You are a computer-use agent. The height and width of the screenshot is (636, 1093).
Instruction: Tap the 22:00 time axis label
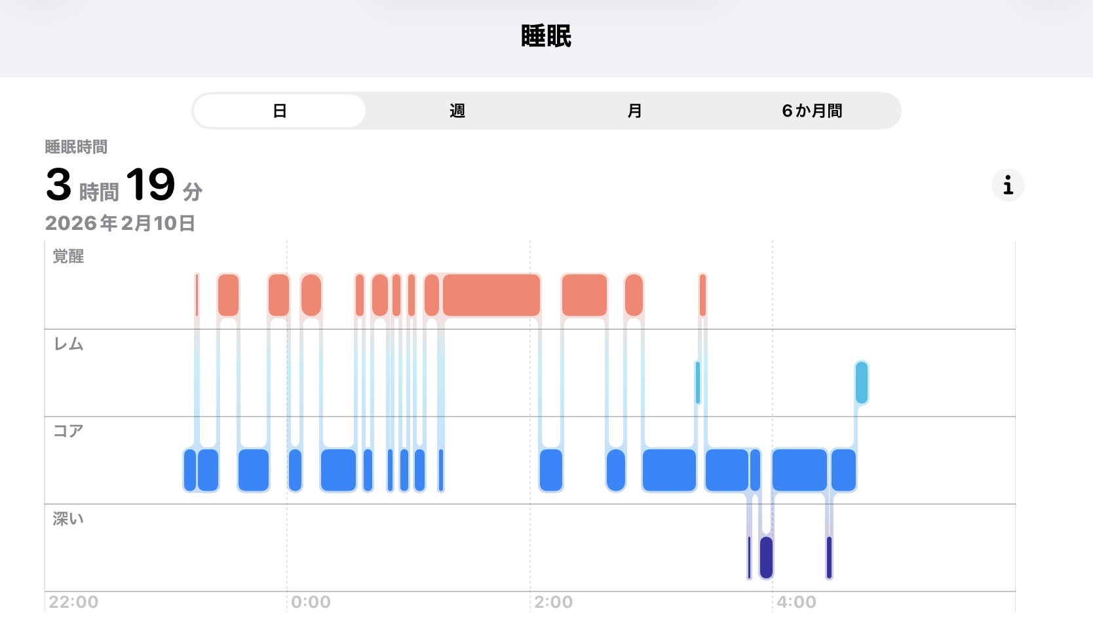click(73, 602)
